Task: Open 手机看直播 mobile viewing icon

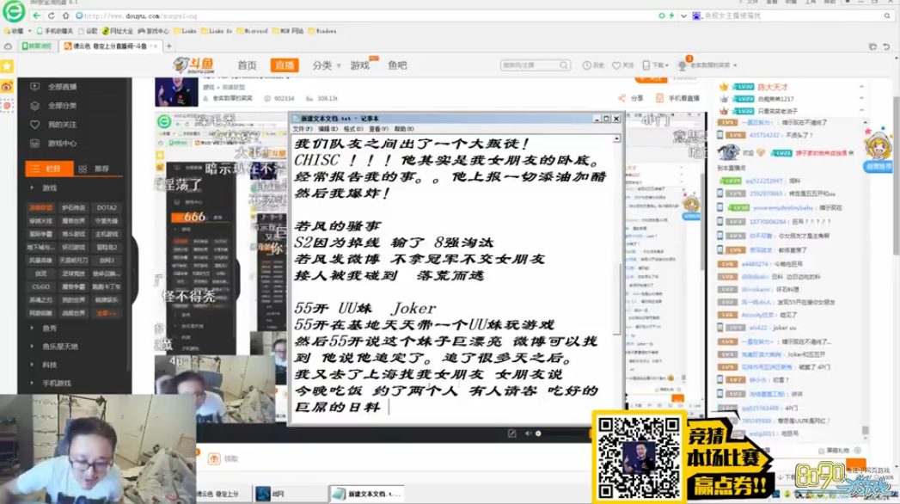Action: [660, 98]
